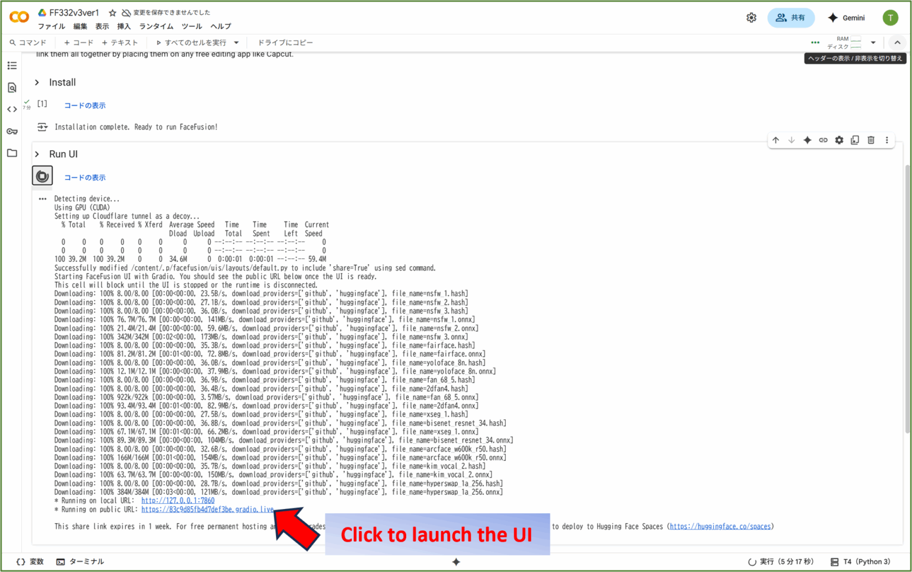912x572 pixels.
Task: Open the ランタイム menu
Action: 156,26
